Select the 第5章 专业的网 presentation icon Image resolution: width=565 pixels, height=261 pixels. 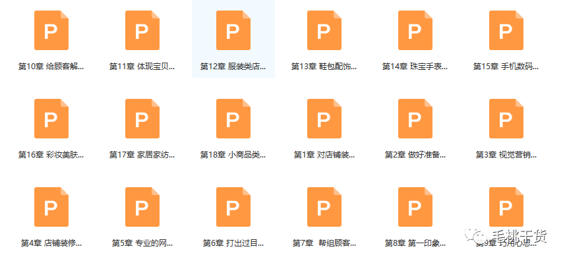pos(142,207)
